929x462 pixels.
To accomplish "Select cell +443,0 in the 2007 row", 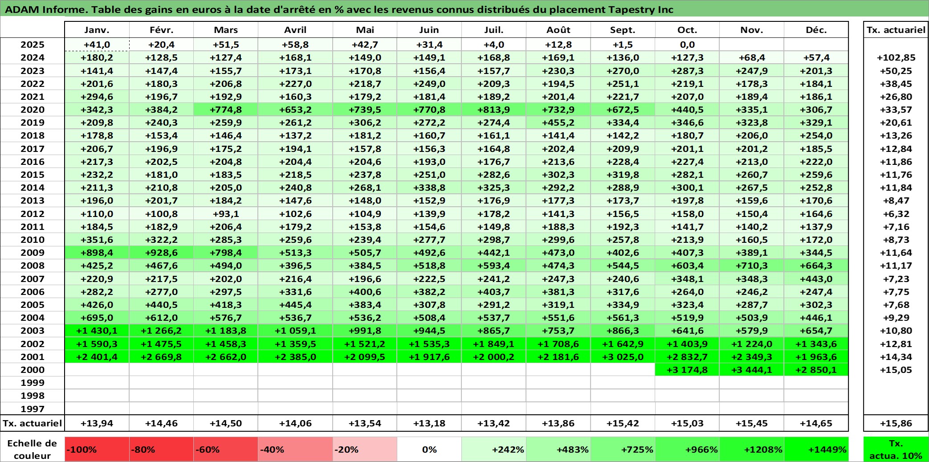I will pyautogui.click(x=816, y=279).
